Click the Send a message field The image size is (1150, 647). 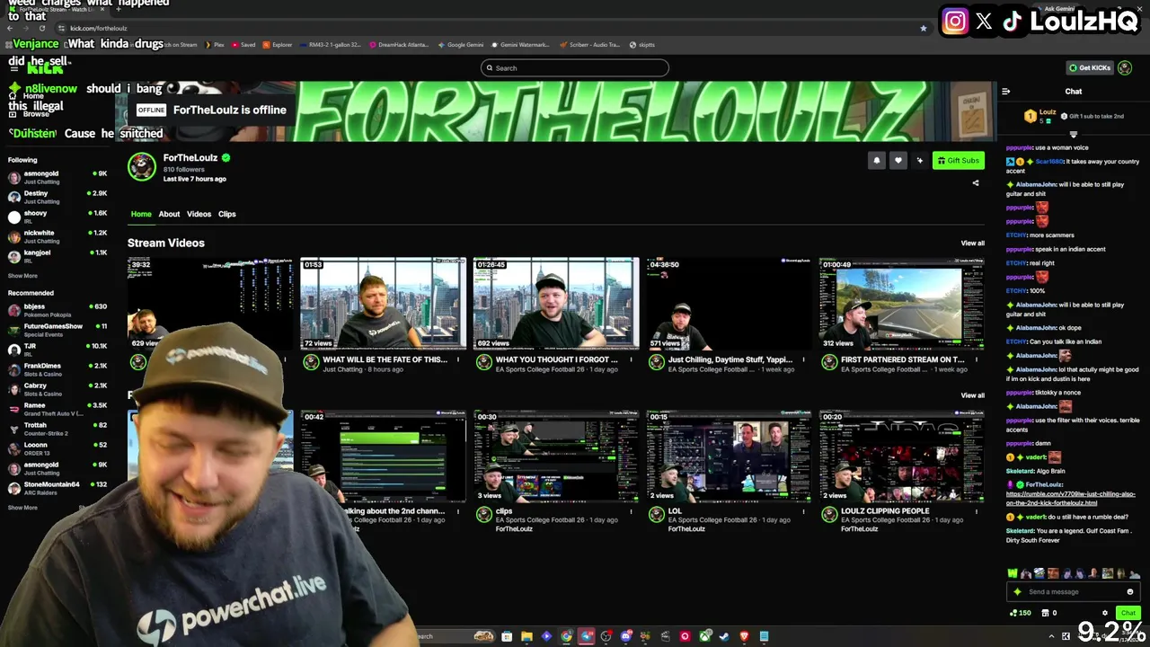click(1073, 591)
